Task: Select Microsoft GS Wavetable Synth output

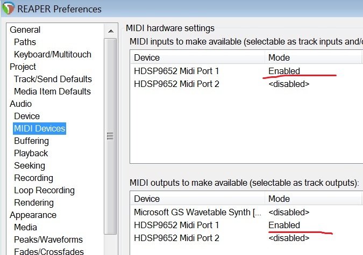Action: tap(198, 212)
